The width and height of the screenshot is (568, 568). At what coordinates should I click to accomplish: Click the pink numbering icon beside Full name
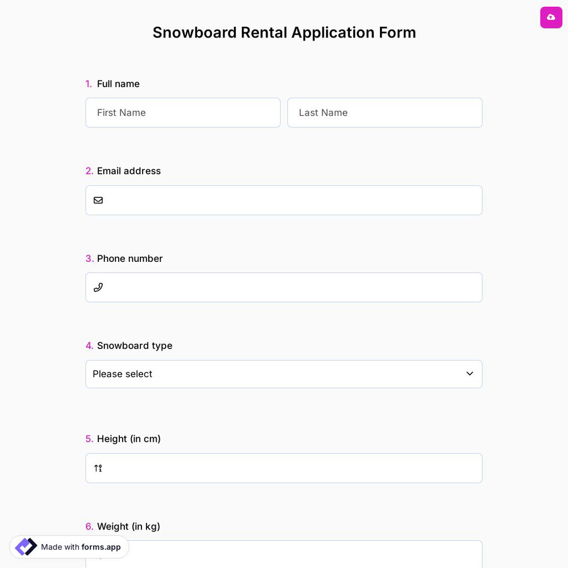pyautogui.click(x=89, y=83)
